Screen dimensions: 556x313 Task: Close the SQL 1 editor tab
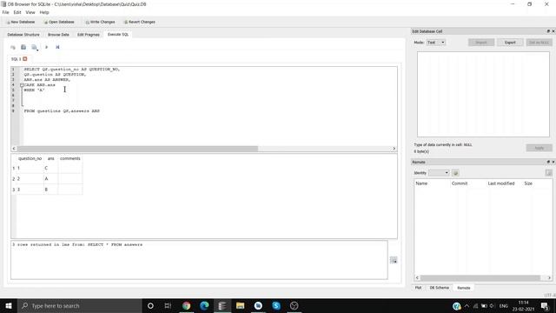[x=25, y=59]
